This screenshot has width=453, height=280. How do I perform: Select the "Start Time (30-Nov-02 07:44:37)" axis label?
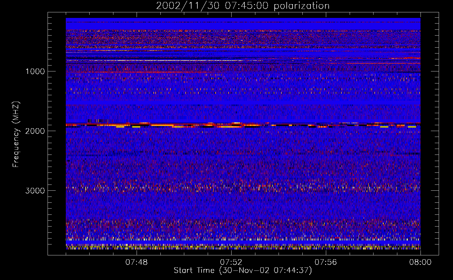[x=243, y=270]
